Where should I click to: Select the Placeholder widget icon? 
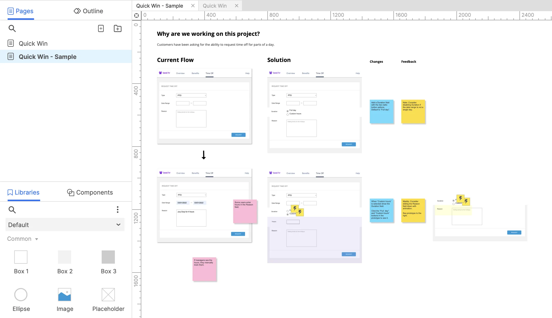click(108, 295)
